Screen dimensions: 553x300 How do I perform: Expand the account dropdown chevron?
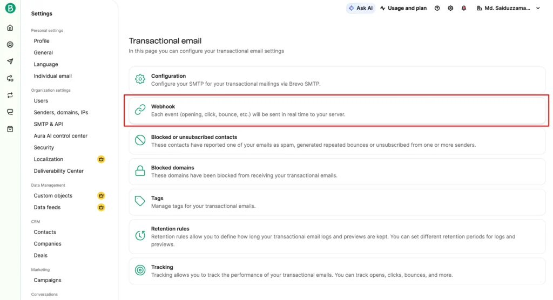click(x=538, y=8)
